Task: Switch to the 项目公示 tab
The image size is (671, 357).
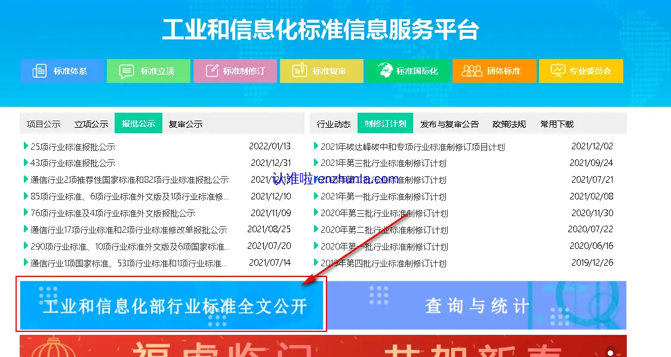Action: point(44,124)
